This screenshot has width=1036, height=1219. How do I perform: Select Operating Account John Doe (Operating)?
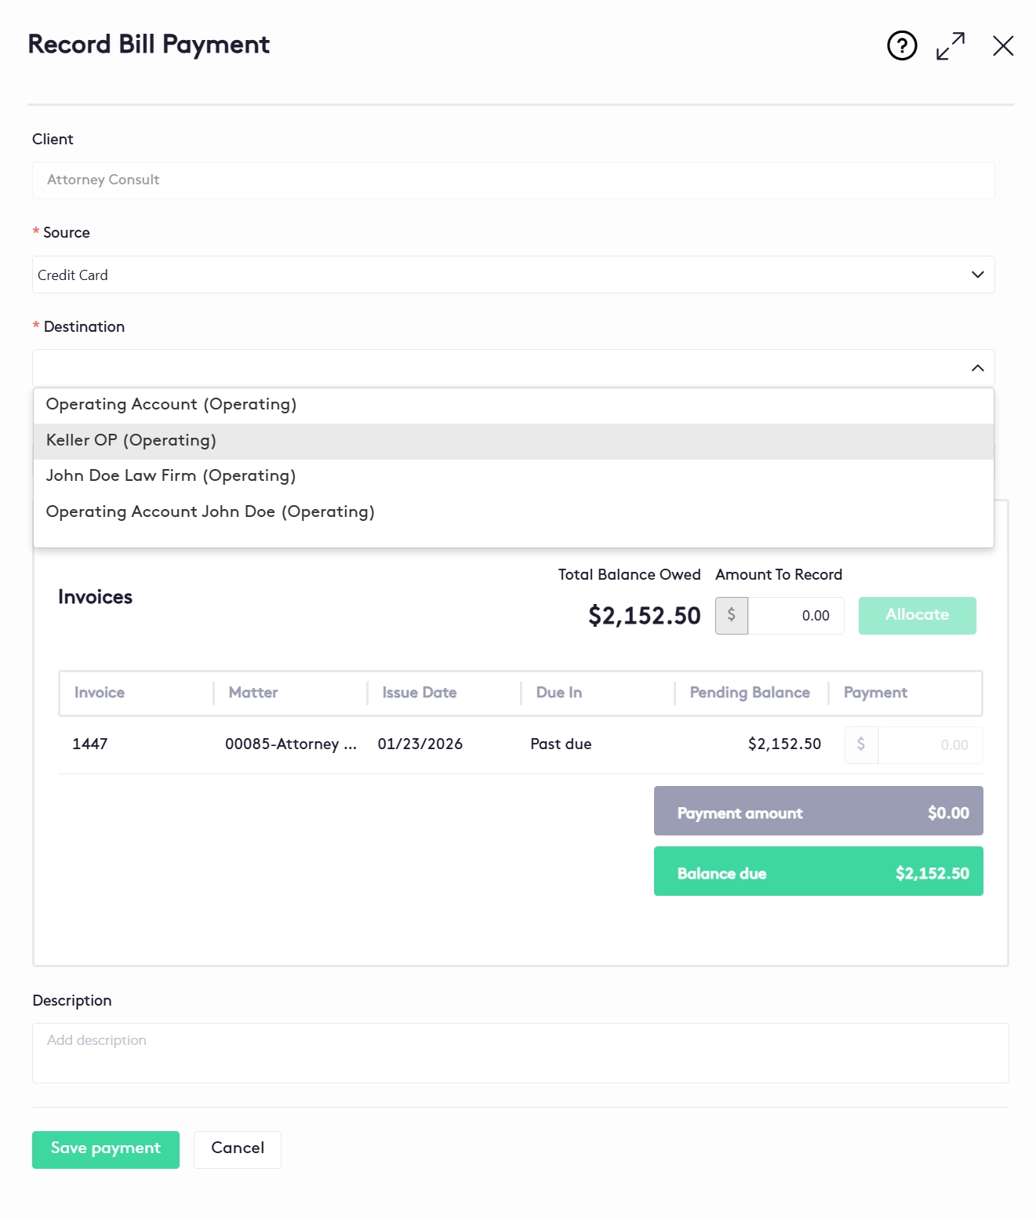click(210, 511)
